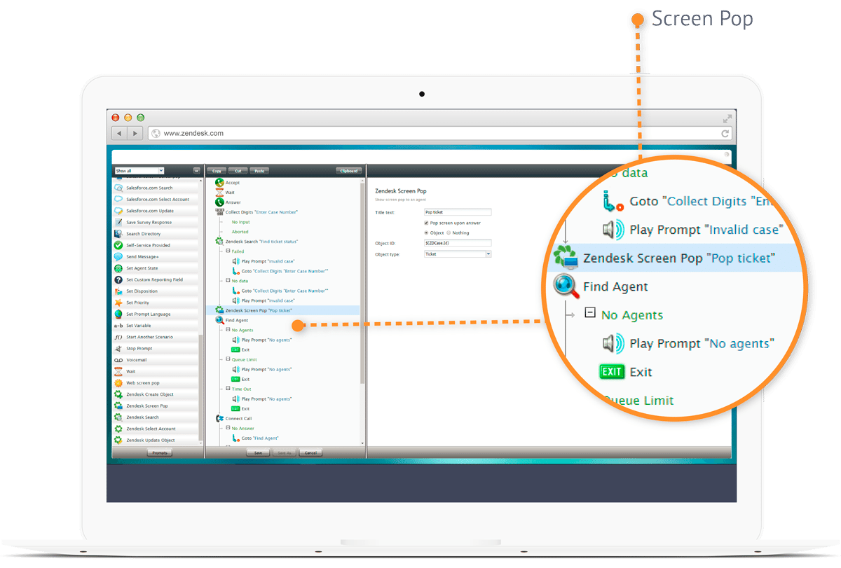Select the Set Variable a=b icon

[x=118, y=326]
